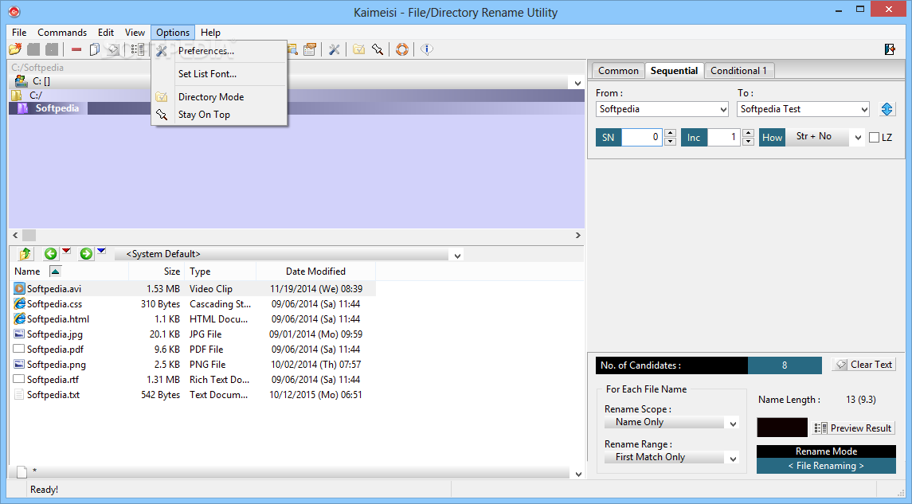Click the SN number input field
The image size is (912, 504).
[x=641, y=137]
